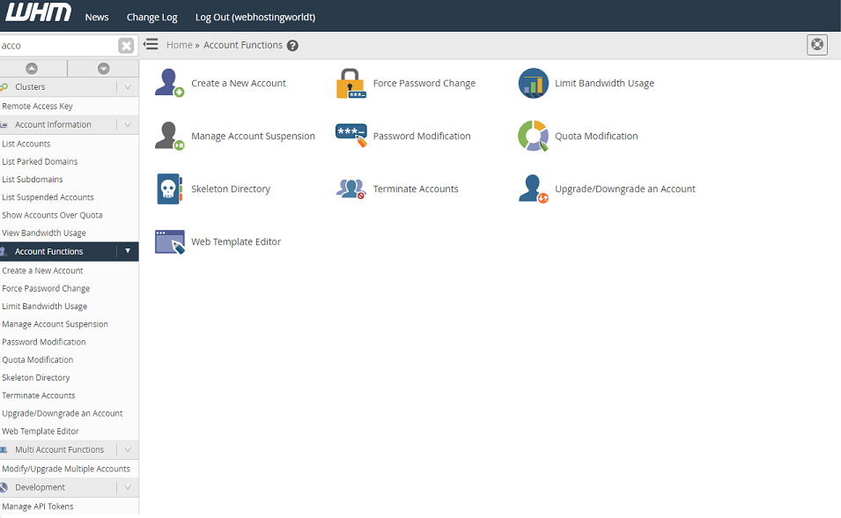Open the Force Password Change padlock icon

click(350, 83)
